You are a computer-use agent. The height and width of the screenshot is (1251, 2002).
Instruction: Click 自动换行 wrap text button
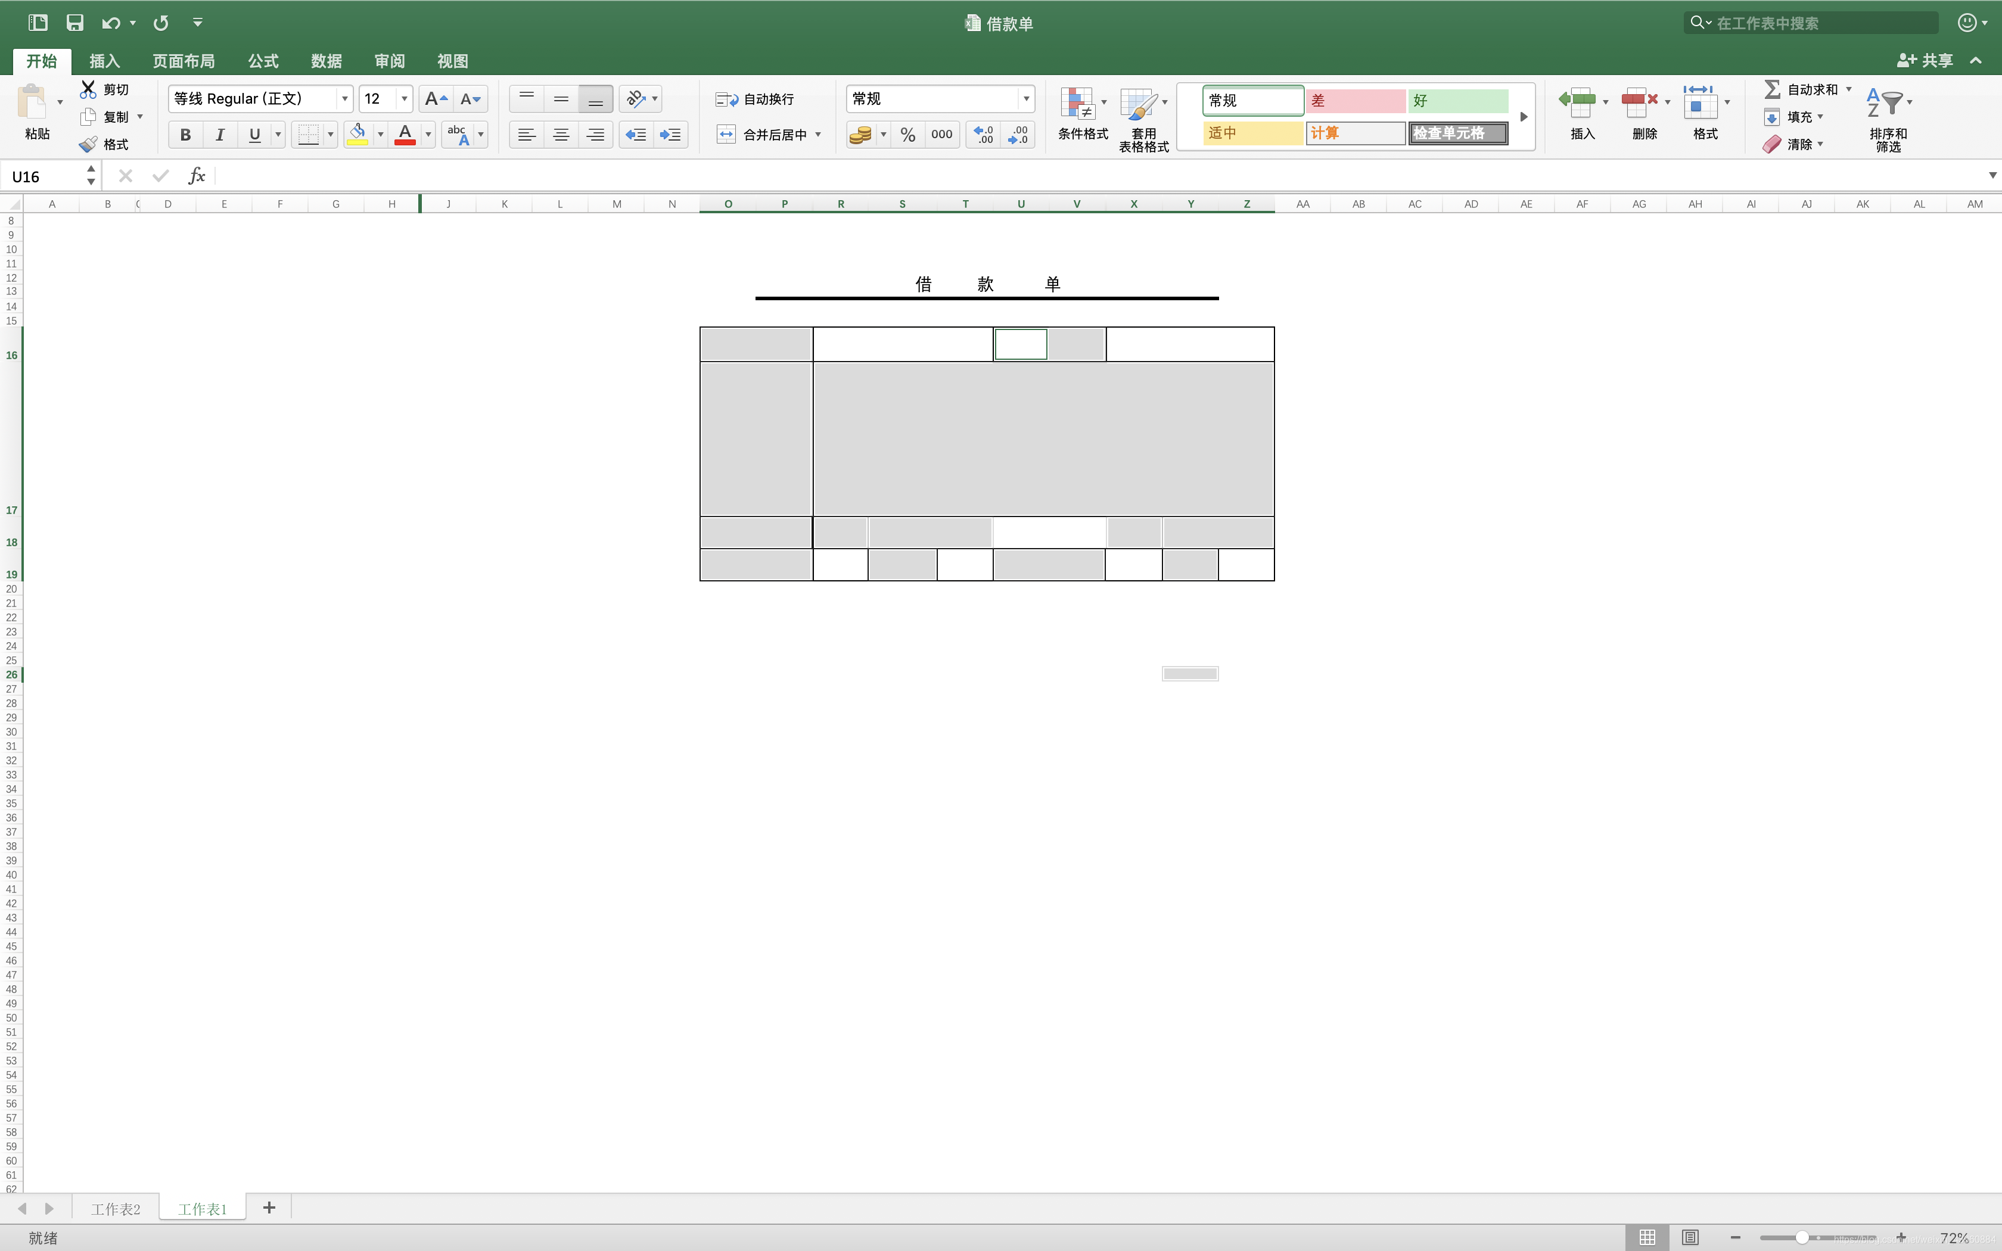tap(754, 99)
